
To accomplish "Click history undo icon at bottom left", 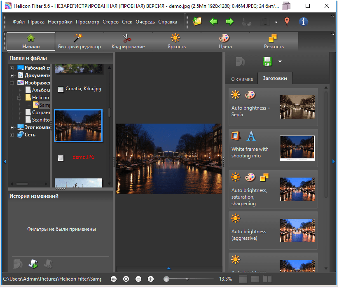I will (18, 264).
